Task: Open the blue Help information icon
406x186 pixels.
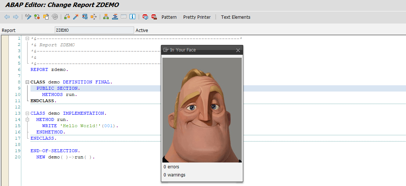Action: (x=133, y=17)
